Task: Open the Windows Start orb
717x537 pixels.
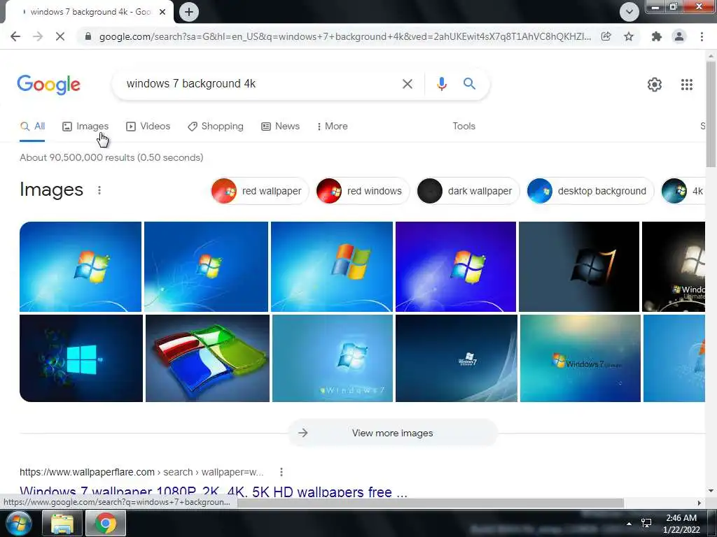Action: pos(18,523)
